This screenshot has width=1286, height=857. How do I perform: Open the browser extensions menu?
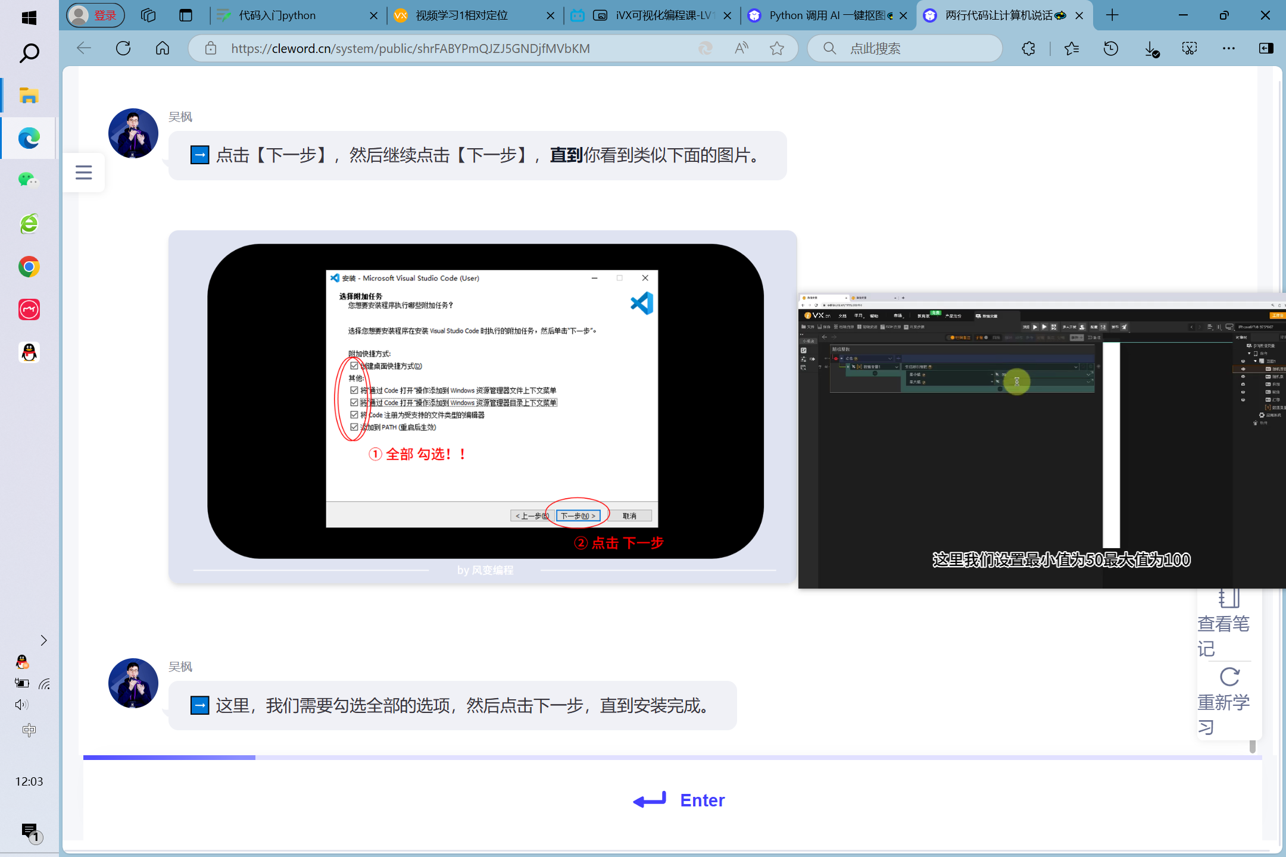pyautogui.click(x=1028, y=48)
